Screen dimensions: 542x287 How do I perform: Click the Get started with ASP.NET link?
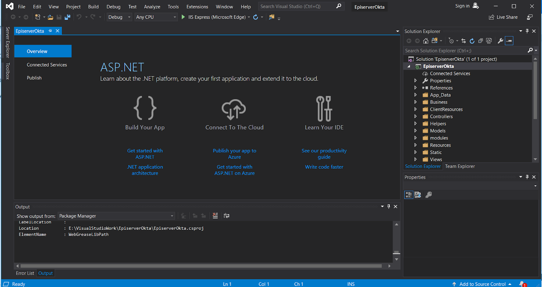pos(145,154)
